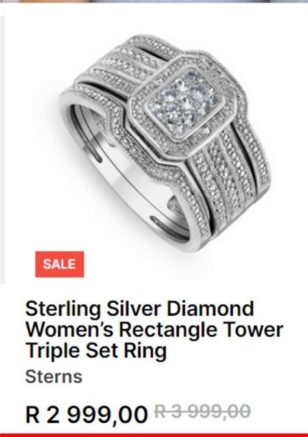Click 'Women's Rectangle Tower' title line
Viewport: 308px width, 437px height.
point(154,330)
